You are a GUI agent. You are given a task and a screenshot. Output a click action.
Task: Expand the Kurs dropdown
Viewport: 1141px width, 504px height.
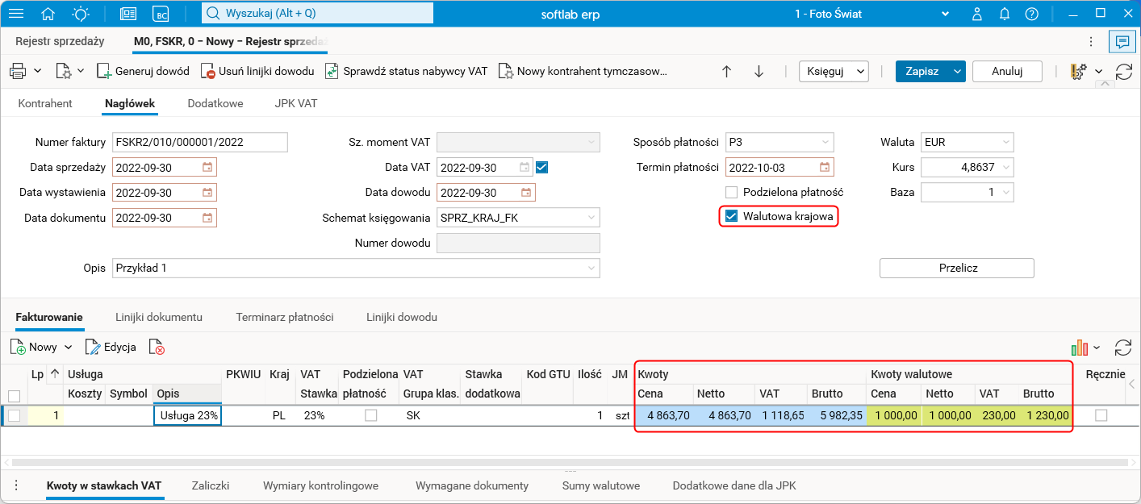(1005, 168)
